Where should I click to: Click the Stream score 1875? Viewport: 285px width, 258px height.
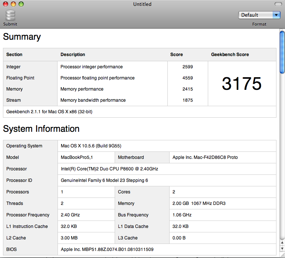[x=187, y=100]
